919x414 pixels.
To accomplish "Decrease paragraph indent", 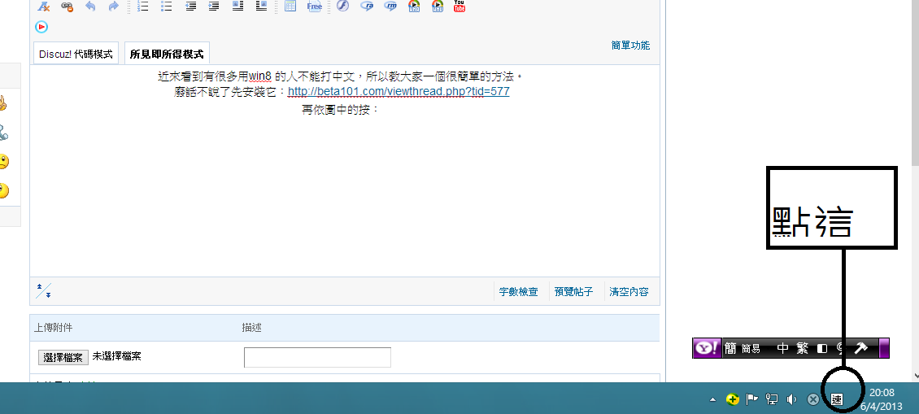I will tap(190, 7).
